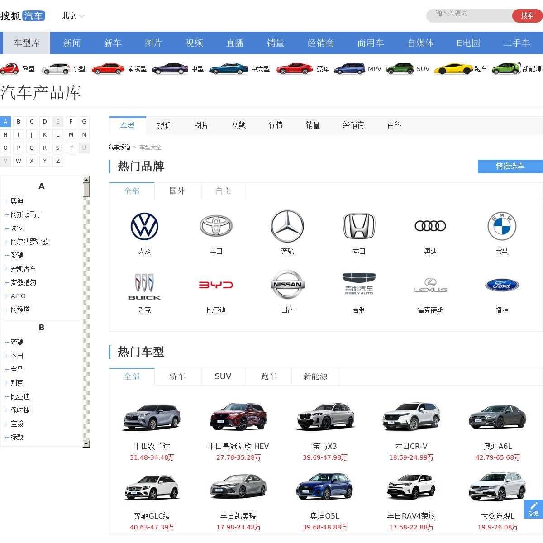
Task: Select the Ford brand logo
Action: pyautogui.click(x=502, y=285)
